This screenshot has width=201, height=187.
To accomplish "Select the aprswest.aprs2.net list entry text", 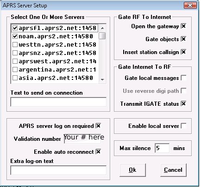I will [57, 61].
